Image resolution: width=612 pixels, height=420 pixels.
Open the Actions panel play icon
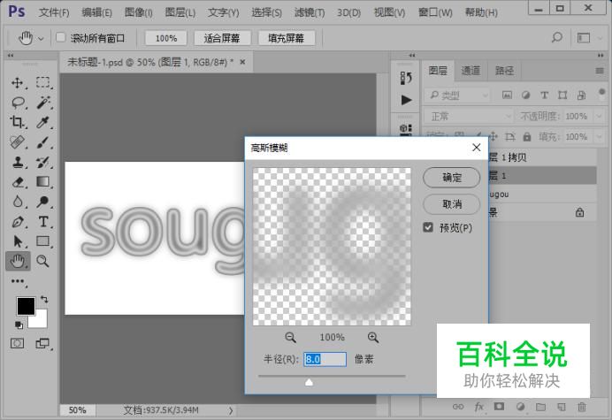[x=406, y=100]
